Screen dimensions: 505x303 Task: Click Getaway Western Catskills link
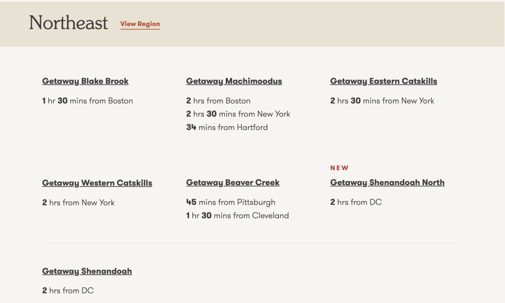[97, 183]
